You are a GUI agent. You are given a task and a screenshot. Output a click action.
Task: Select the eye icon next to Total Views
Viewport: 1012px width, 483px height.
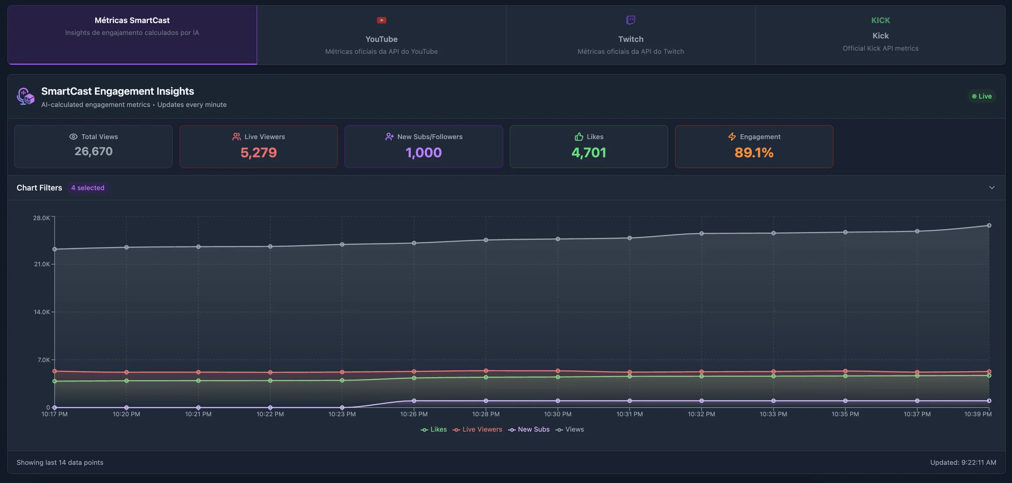(73, 136)
